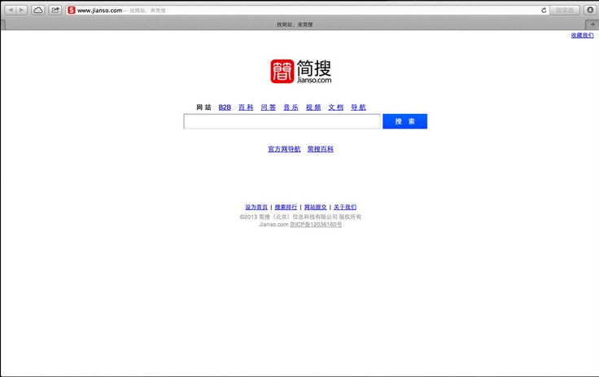Reload the page with the refresh icon

544,11
